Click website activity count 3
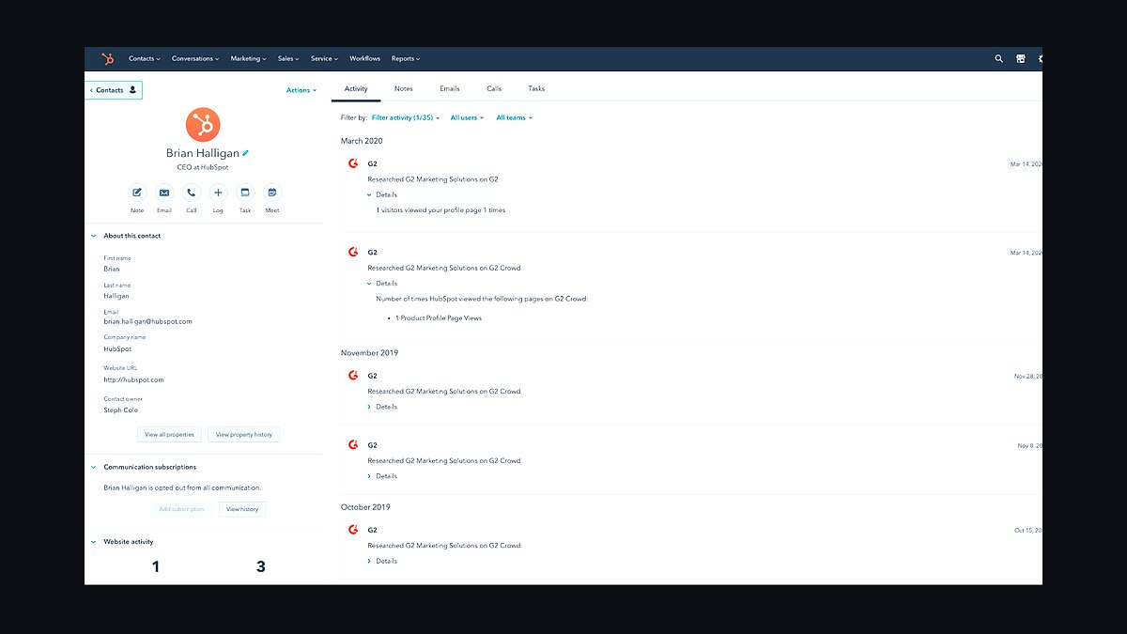 pos(261,566)
